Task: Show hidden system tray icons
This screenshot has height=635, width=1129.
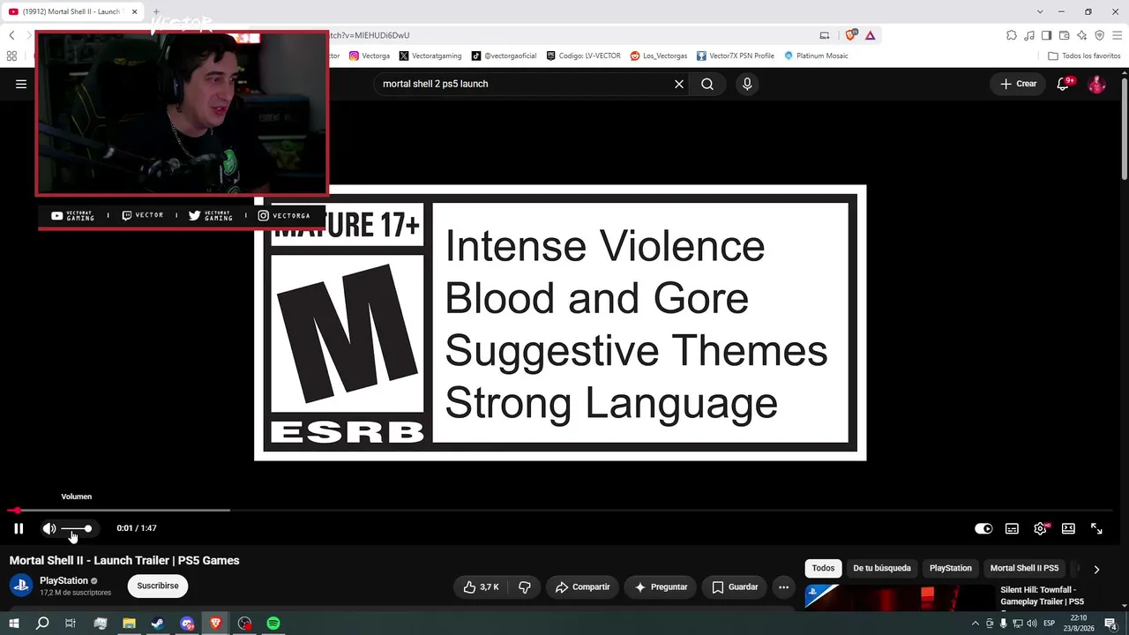Action: pos(975,624)
